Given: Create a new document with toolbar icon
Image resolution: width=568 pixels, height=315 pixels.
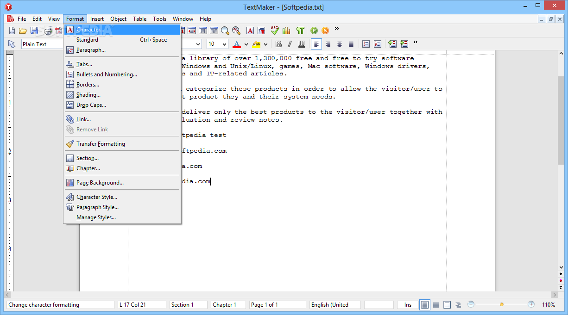Looking at the screenshot, I should [x=12, y=31].
